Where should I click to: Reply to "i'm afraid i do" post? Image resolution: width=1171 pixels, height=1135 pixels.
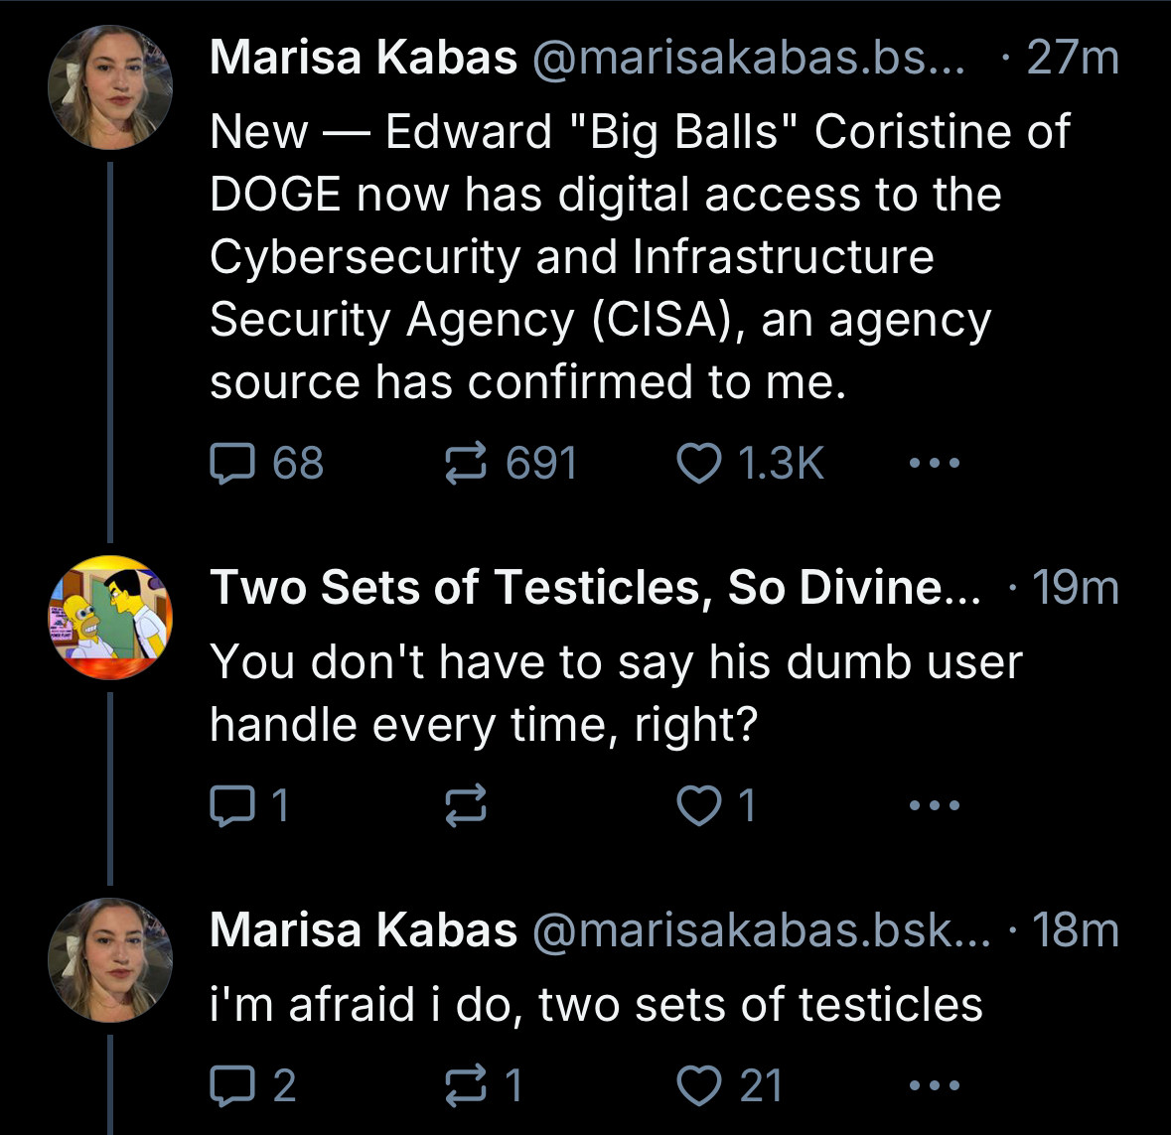231,1085
